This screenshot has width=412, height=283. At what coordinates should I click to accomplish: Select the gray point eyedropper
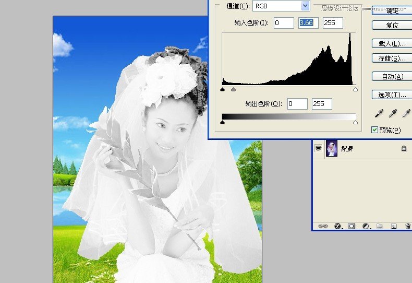coord(393,113)
